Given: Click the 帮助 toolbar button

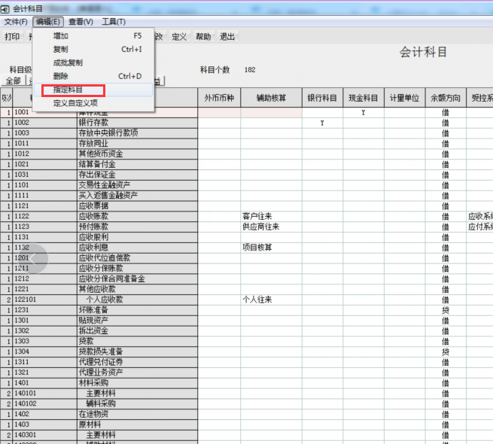Looking at the screenshot, I should click(x=203, y=37).
